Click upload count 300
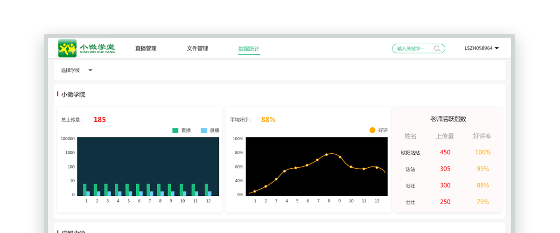560x233 pixels. pos(445,185)
